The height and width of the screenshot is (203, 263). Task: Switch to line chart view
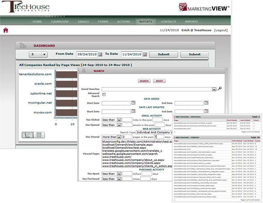coord(28,135)
